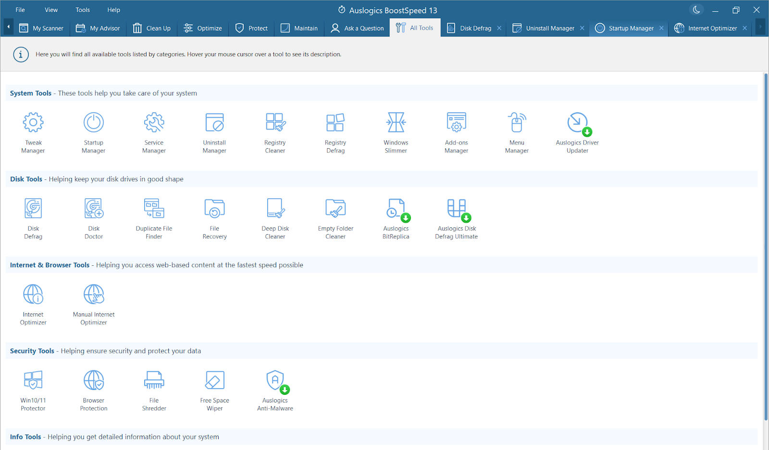769x450 pixels.
Task: Download Auslogics Disk Defrag Ultimate
Action: coord(457,219)
